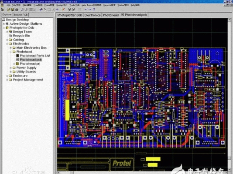This screenshot has height=174, width=233.
Task: Click the grid setting toolbar icon
Action: (x=80, y=9)
